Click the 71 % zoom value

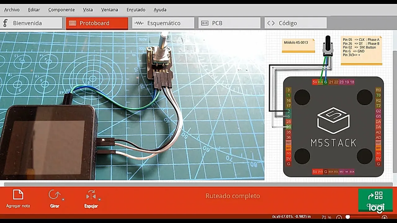pos(326,217)
